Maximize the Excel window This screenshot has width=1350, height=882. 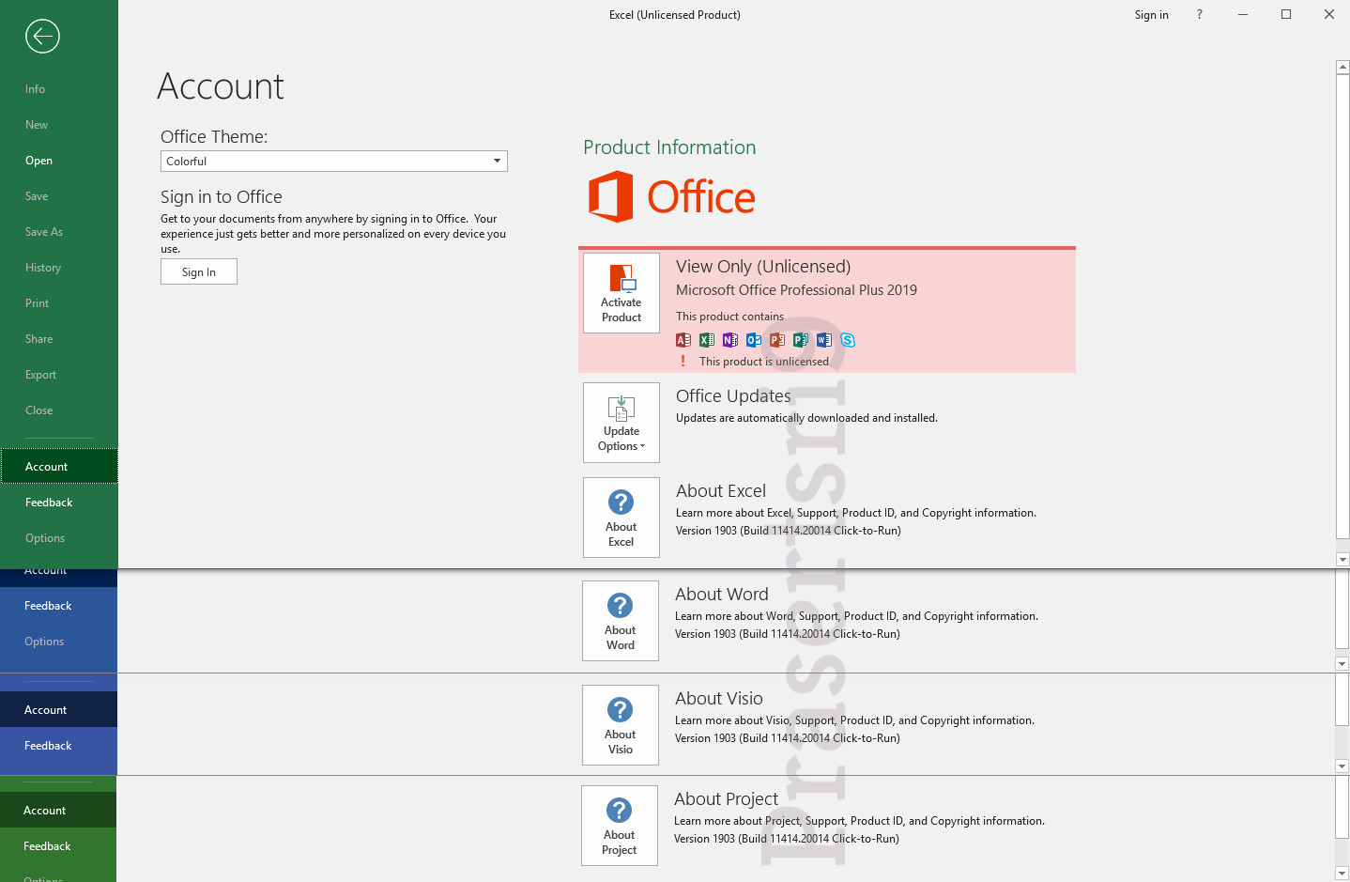point(1286,14)
